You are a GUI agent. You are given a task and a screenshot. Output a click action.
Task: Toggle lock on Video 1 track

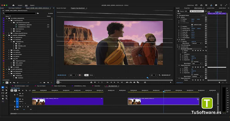tap(15, 101)
